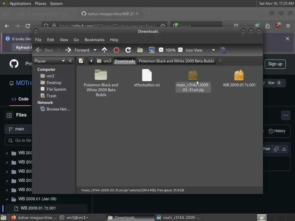Open the Places sidebar dropdown
This screenshot has width=295, height=221.
(x=50, y=61)
